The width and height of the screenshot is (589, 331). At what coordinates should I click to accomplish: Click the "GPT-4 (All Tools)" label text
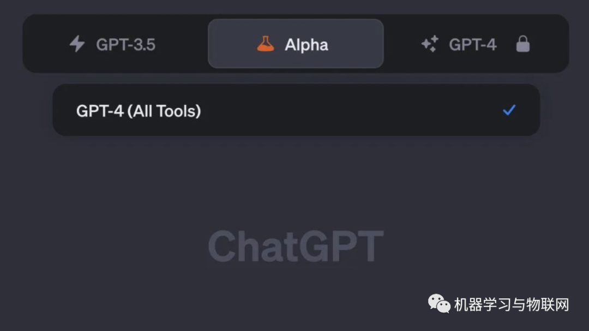click(139, 111)
